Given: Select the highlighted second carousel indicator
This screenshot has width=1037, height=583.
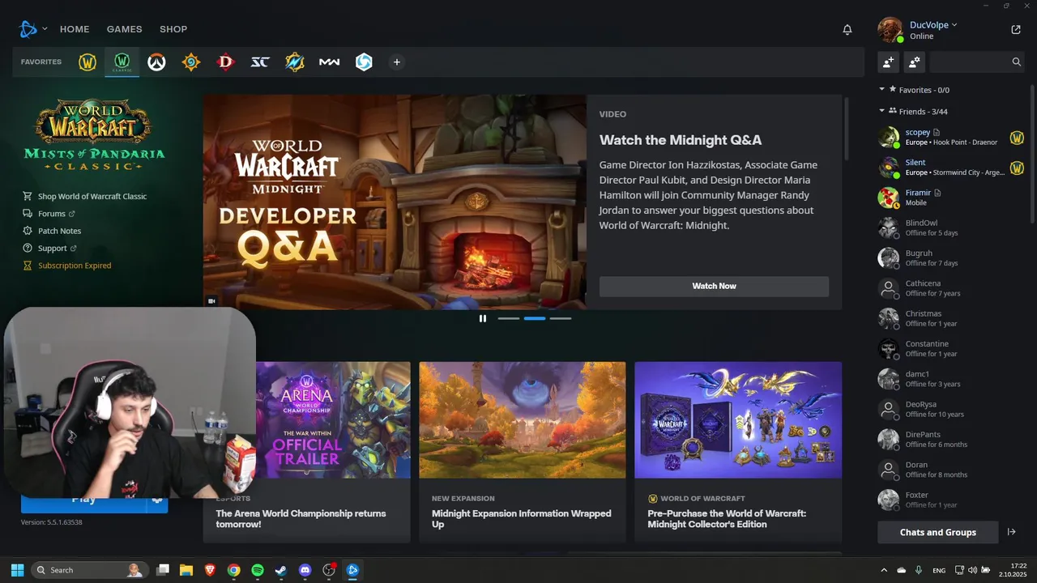Looking at the screenshot, I should click(535, 318).
